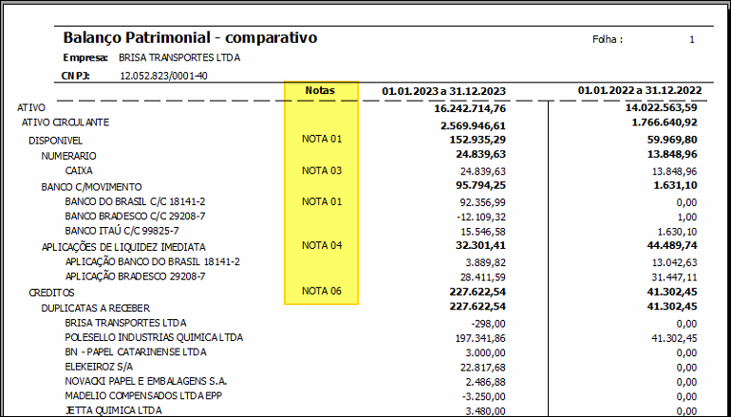The image size is (731, 417).
Task: Click the value 59.969,80
Action: point(673,140)
